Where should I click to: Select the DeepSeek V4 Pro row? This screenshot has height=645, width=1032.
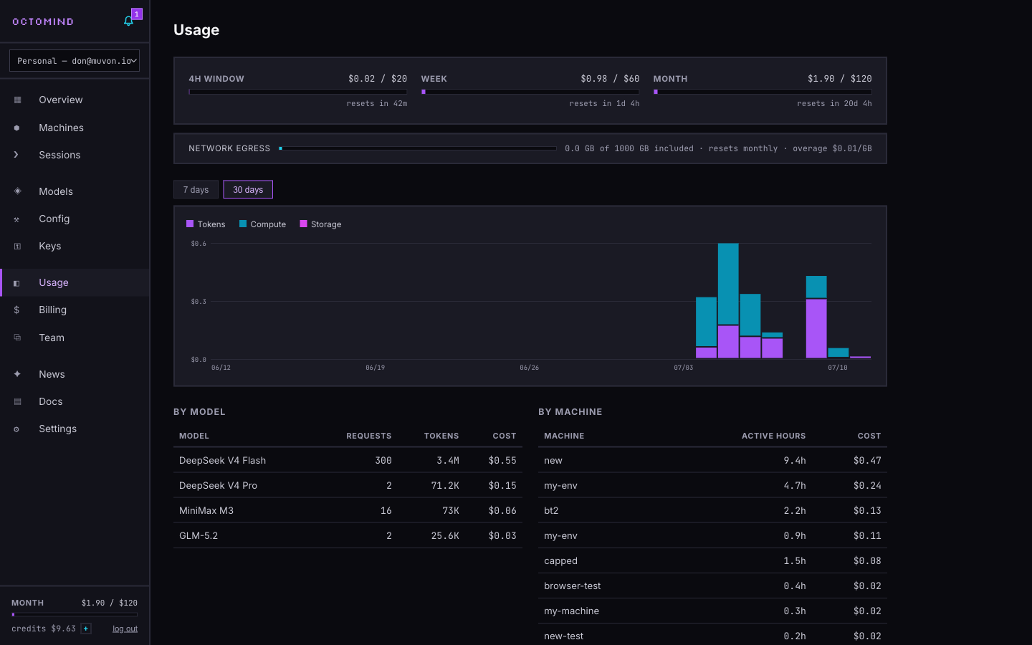tap(348, 485)
